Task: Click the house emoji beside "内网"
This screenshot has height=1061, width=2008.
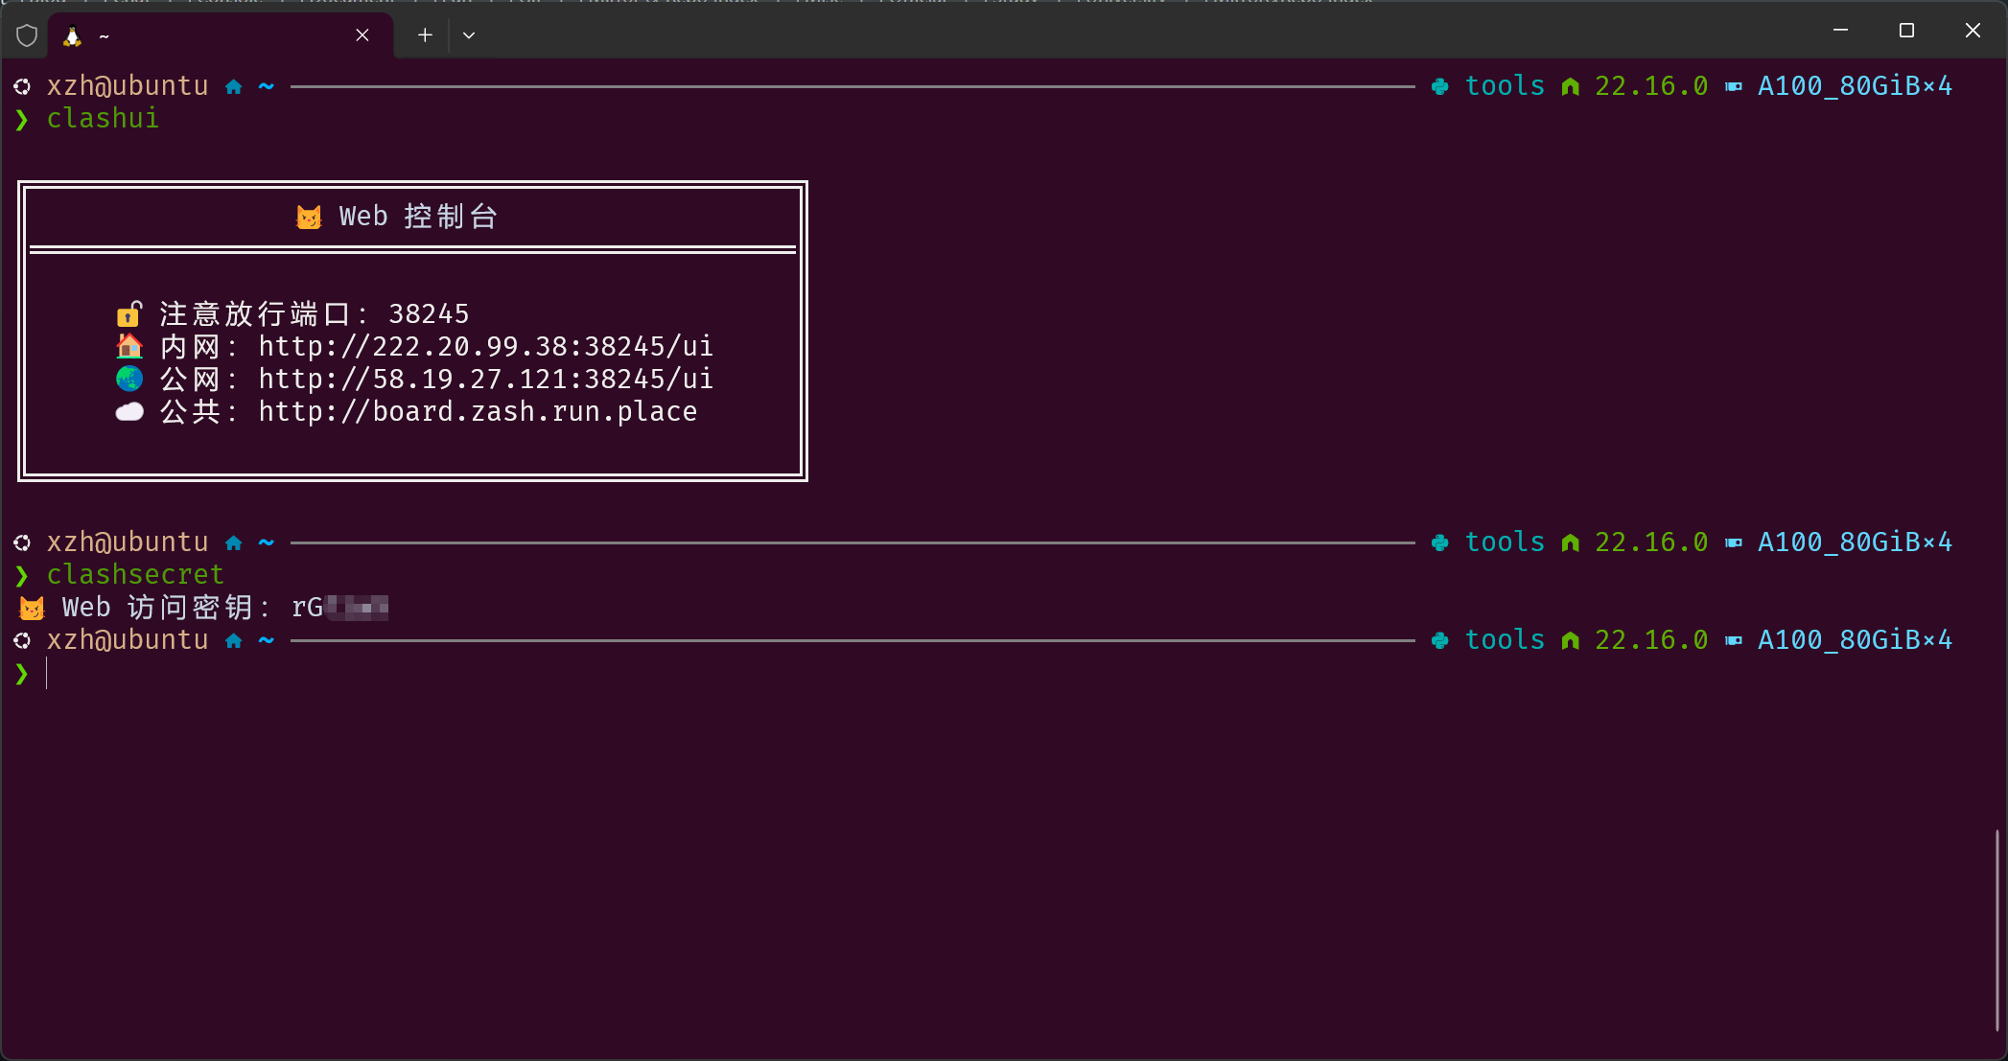Action: (x=129, y=346)
